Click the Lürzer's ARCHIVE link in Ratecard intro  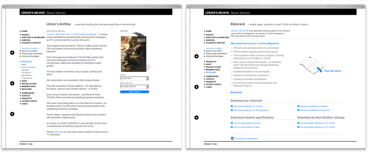coord(240,31)
